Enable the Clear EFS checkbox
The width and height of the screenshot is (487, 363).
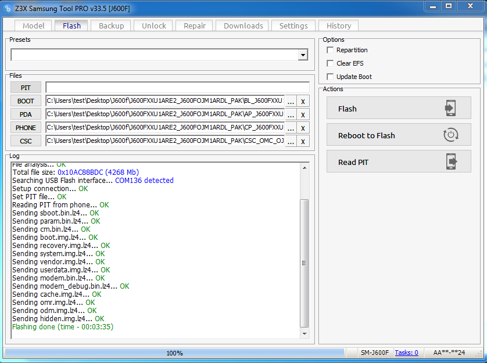(x=330, y=63)
